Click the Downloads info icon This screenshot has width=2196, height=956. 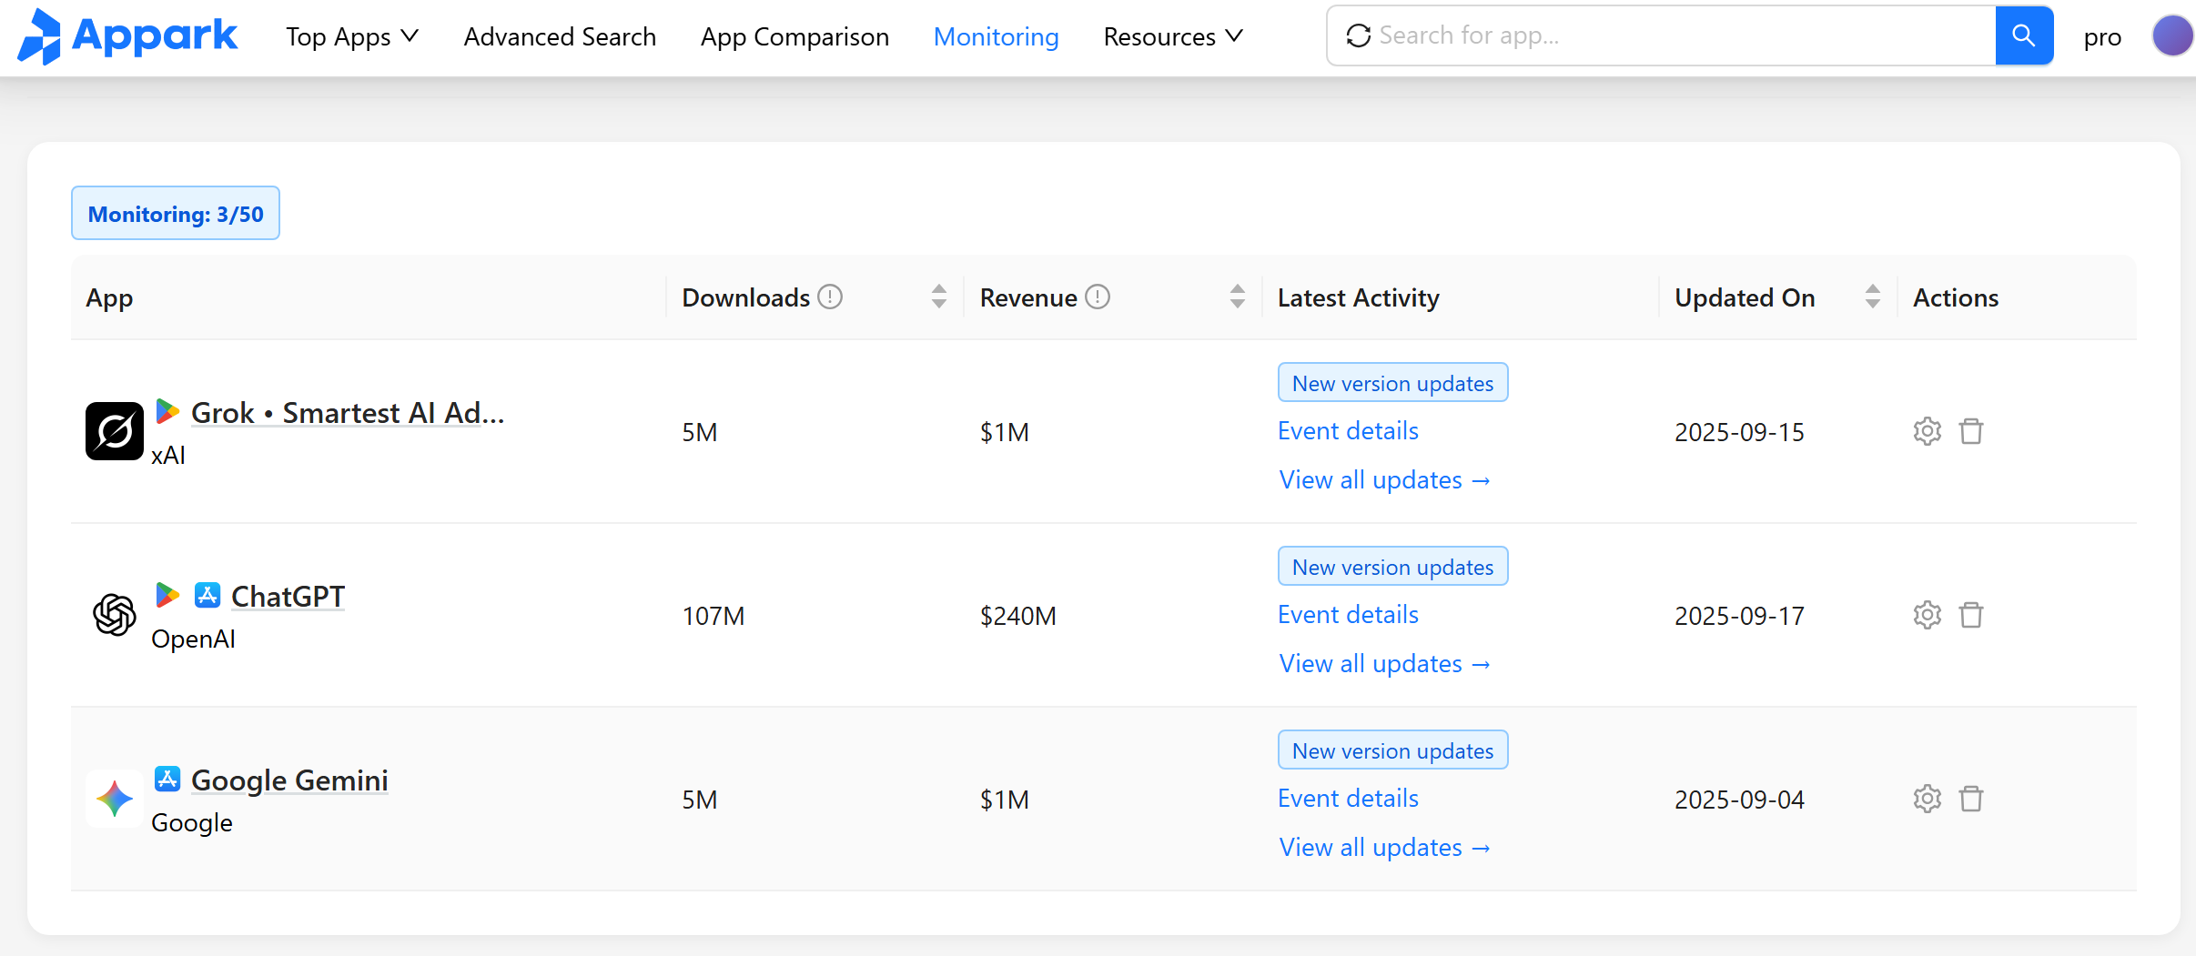pos(829,297)
